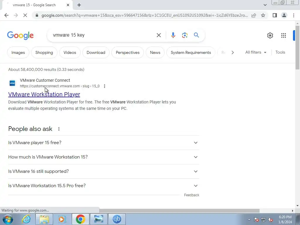Open the Windows Start menu
Viewport: 300px width, 225px height.
click(8, 219)
